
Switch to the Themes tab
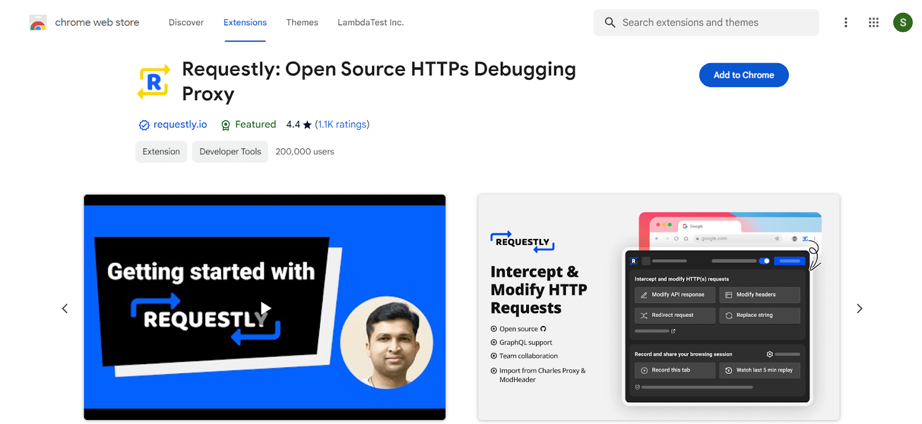click(x=302, y=22)
